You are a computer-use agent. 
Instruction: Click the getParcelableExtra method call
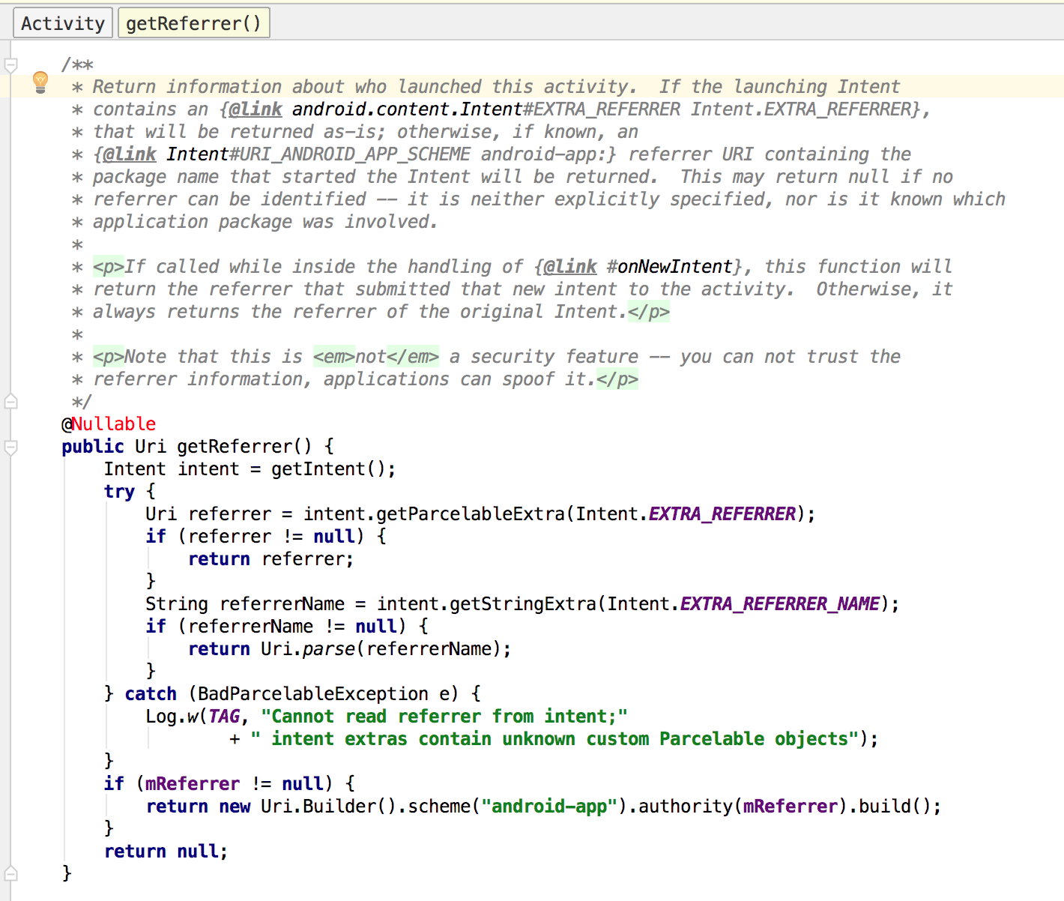[x=470, y=514]
